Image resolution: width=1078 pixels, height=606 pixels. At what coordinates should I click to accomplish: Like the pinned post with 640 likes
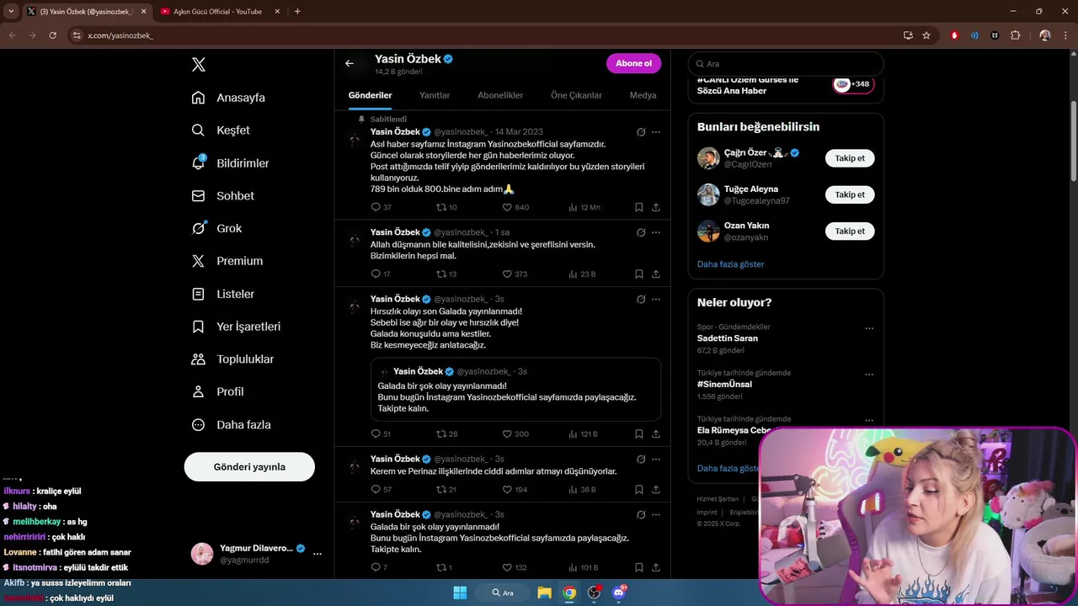point(515,207)
